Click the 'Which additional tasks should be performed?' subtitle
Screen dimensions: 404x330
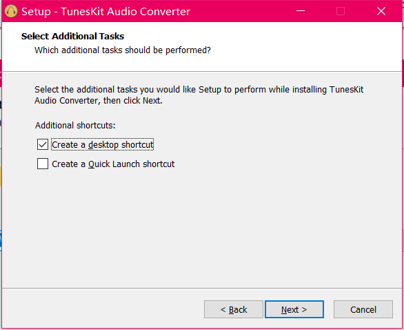pos(123,50)
